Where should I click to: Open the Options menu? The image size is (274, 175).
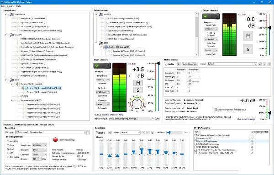pos(11,6)
